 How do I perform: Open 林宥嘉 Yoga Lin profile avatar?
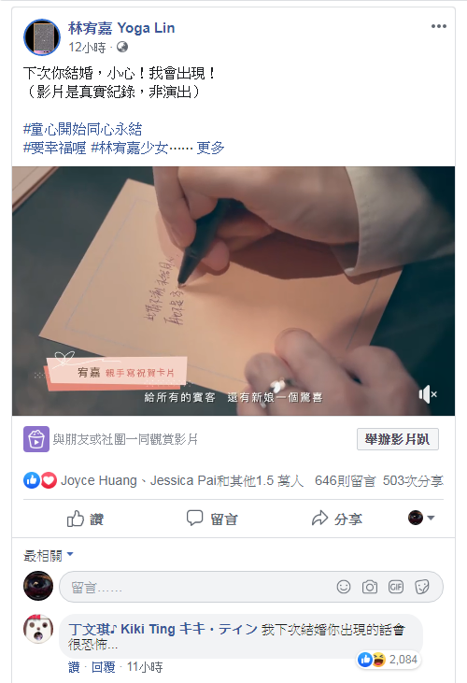[x=42, y=37]
